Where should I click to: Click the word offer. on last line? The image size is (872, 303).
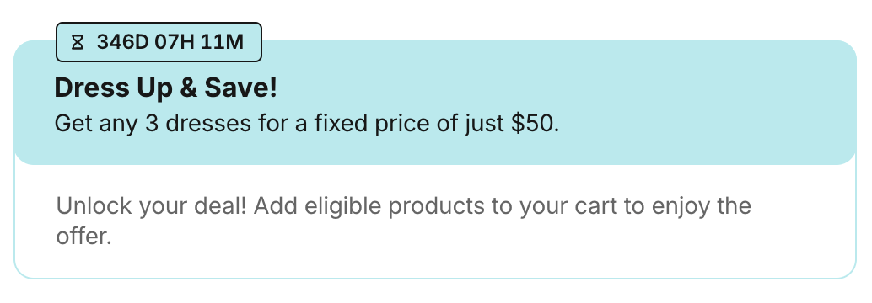pyautogui.click(x=84, y=236)
